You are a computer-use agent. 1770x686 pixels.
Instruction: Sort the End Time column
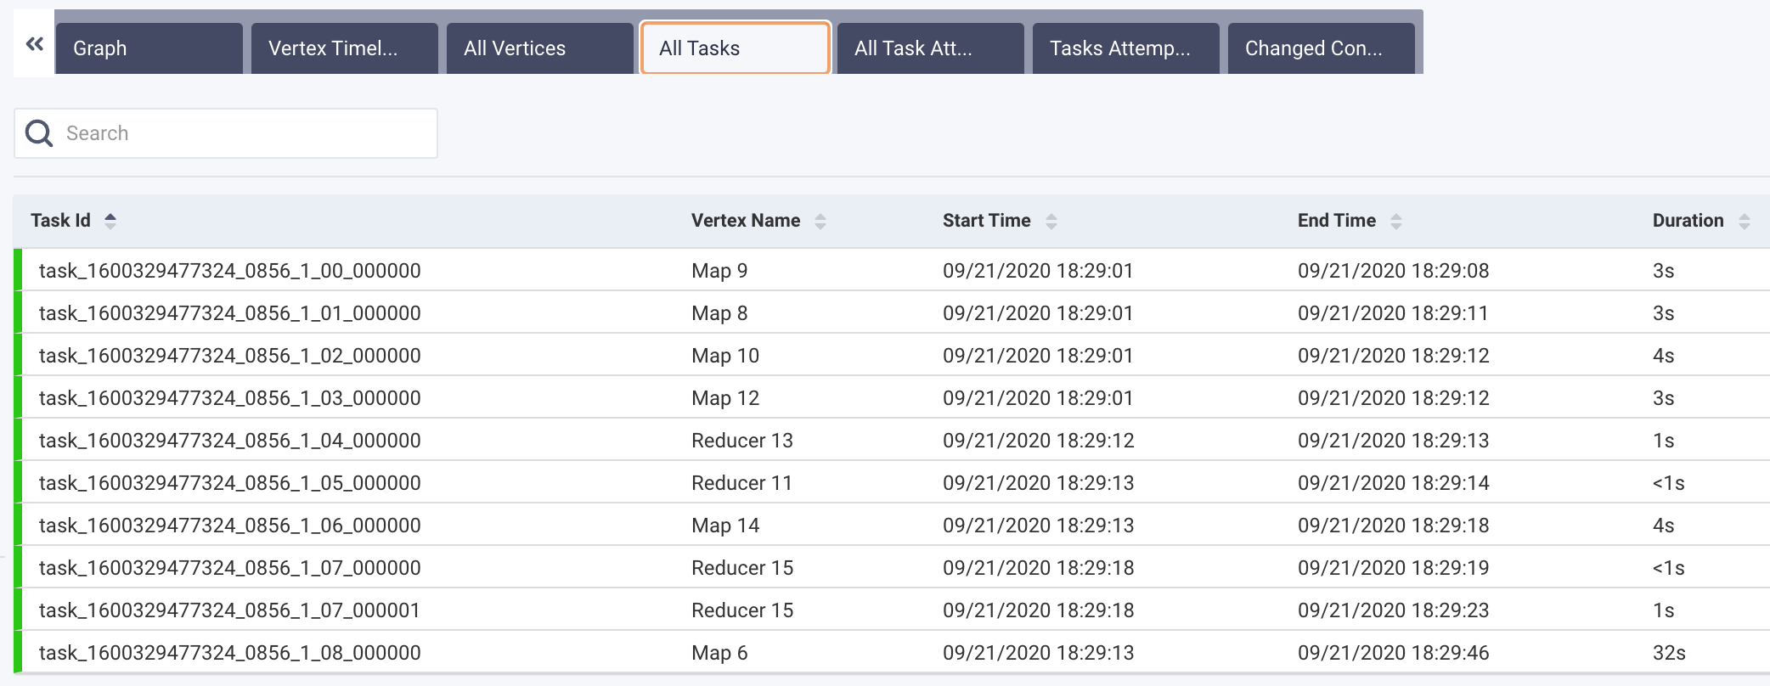tap(1396, 221)
